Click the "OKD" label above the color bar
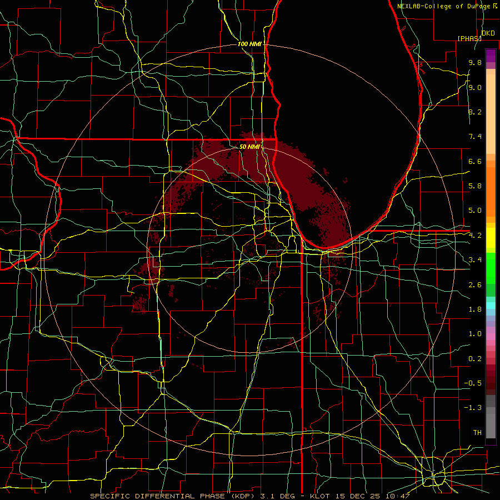The width and height of the screenshot is (500, 500). (x=488, y=33)
